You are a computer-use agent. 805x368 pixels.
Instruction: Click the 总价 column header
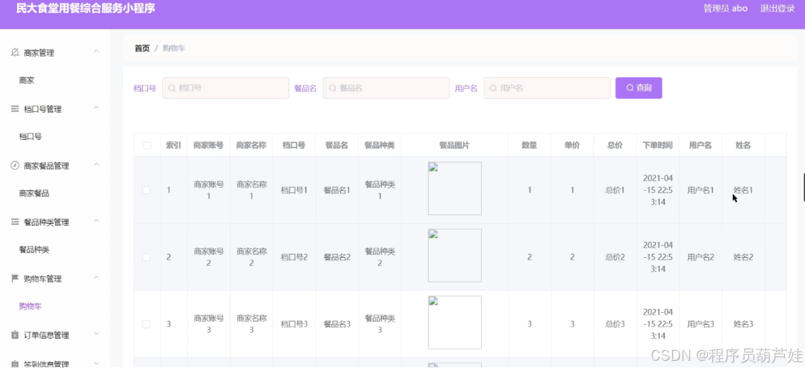coord(615,146)
